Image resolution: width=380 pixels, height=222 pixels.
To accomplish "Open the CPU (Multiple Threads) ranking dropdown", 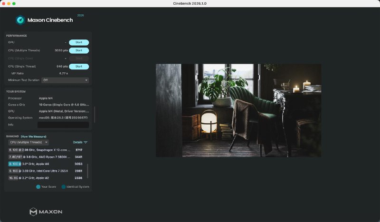I will 28,143.
